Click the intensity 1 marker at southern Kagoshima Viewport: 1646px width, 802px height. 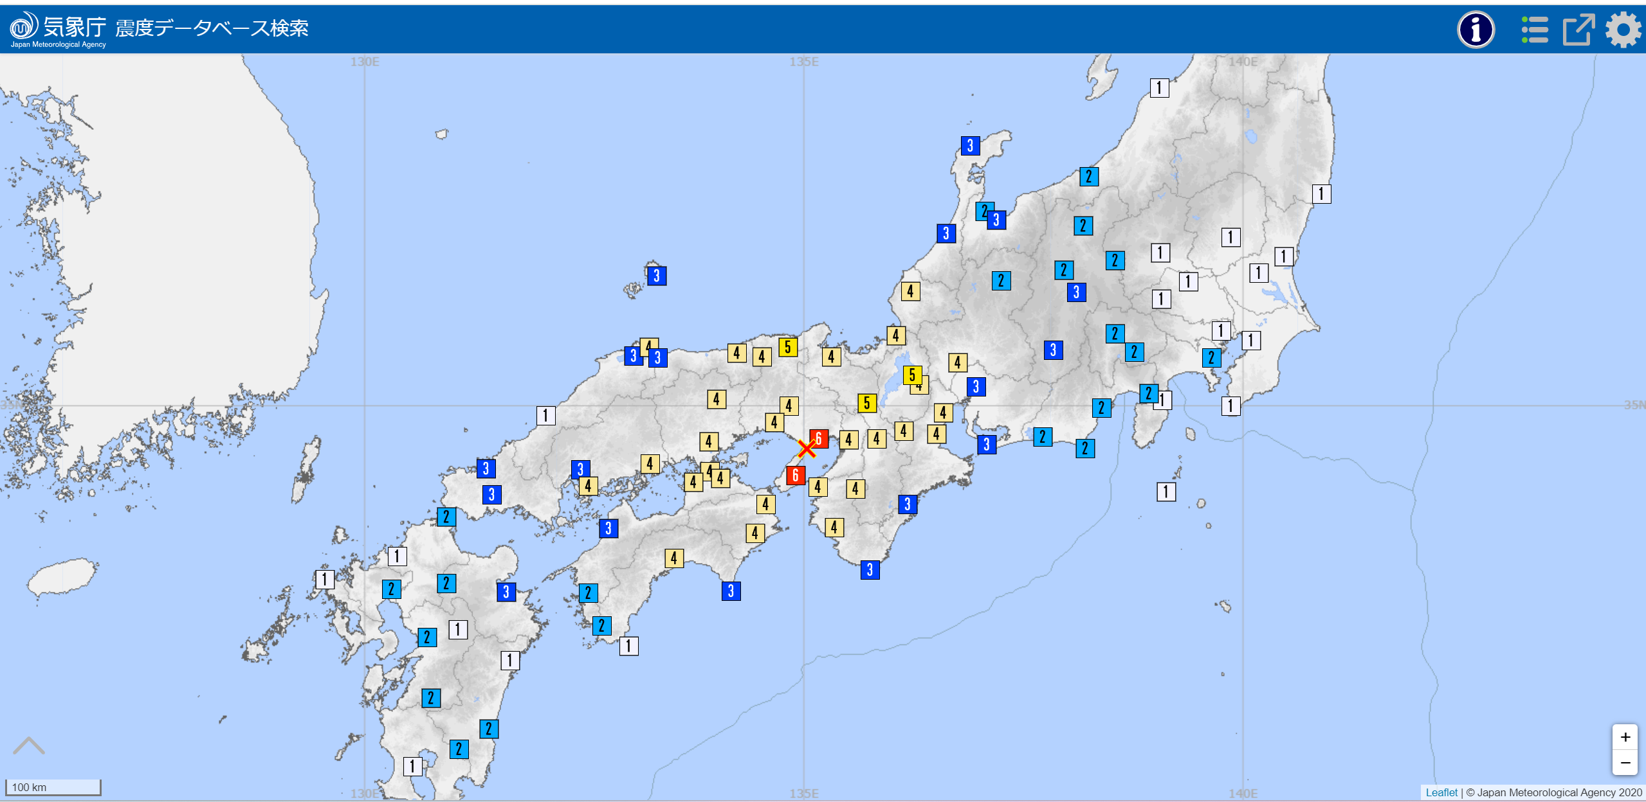coord(412,766)
